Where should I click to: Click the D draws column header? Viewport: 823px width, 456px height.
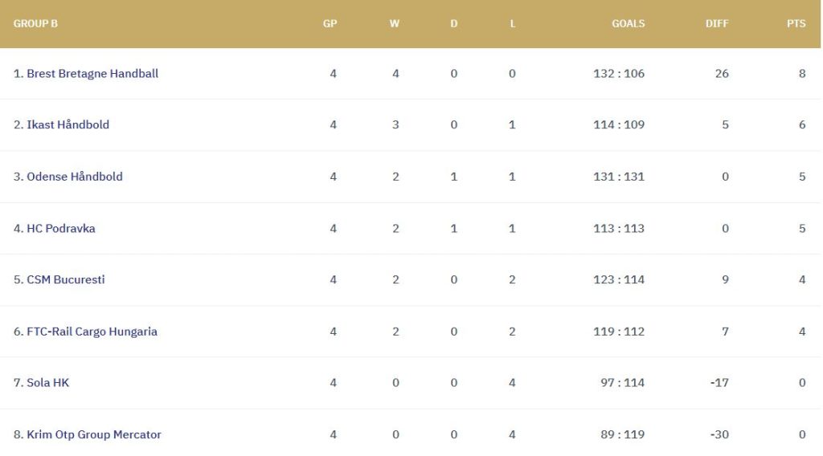453,24
